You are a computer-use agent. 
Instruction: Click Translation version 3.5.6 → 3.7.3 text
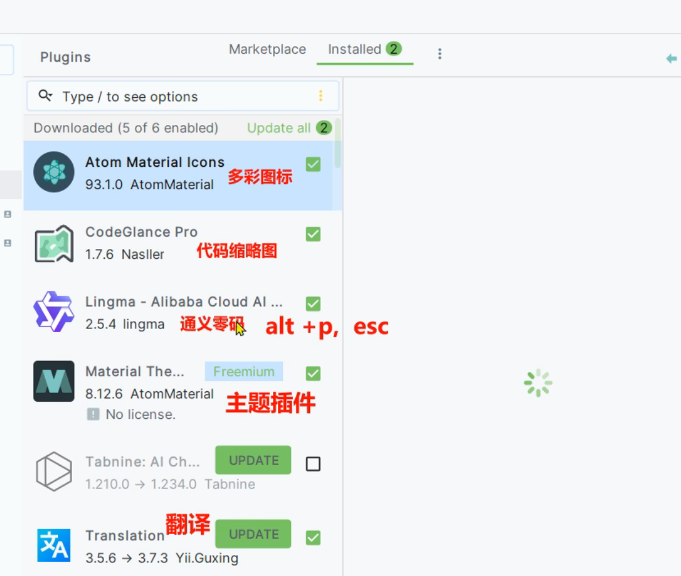pos(126,558)
